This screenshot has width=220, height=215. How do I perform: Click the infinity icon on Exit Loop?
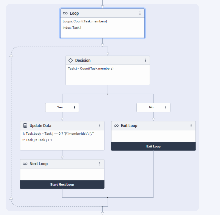116,126
